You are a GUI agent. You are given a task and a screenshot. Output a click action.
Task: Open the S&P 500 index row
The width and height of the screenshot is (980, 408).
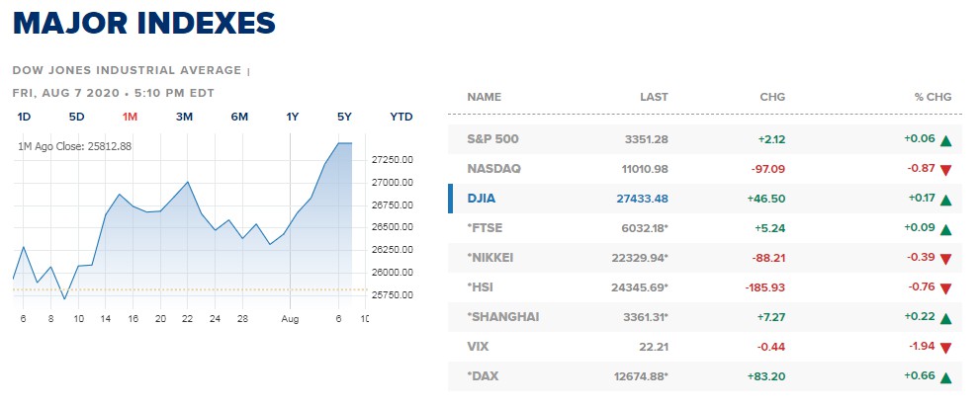(705, 139)
